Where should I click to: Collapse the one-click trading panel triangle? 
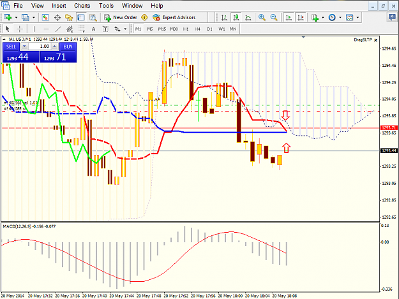[x=4, y=40]
